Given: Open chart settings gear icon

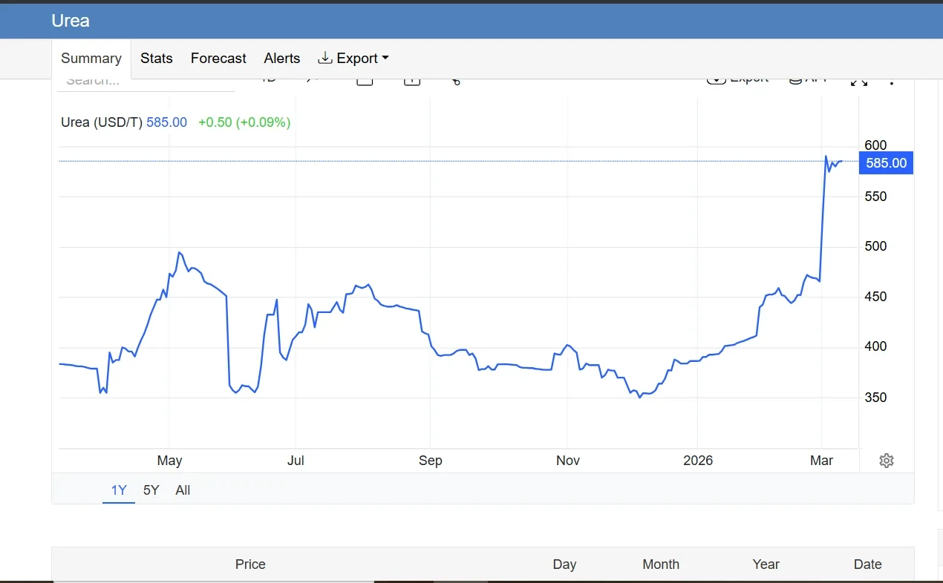Looking at the screenshot, I should pos(886,461).
